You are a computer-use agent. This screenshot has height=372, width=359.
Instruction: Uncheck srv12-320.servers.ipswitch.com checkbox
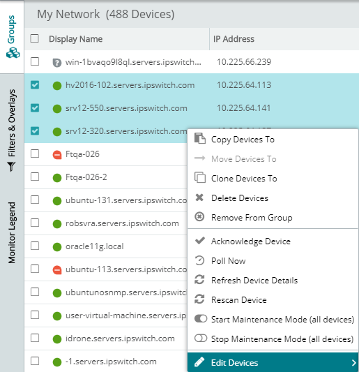(x=35, y=131)
